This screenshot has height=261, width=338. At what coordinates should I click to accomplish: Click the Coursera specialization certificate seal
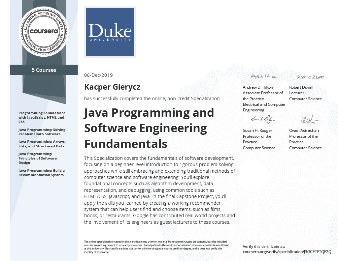click(44, 31)
